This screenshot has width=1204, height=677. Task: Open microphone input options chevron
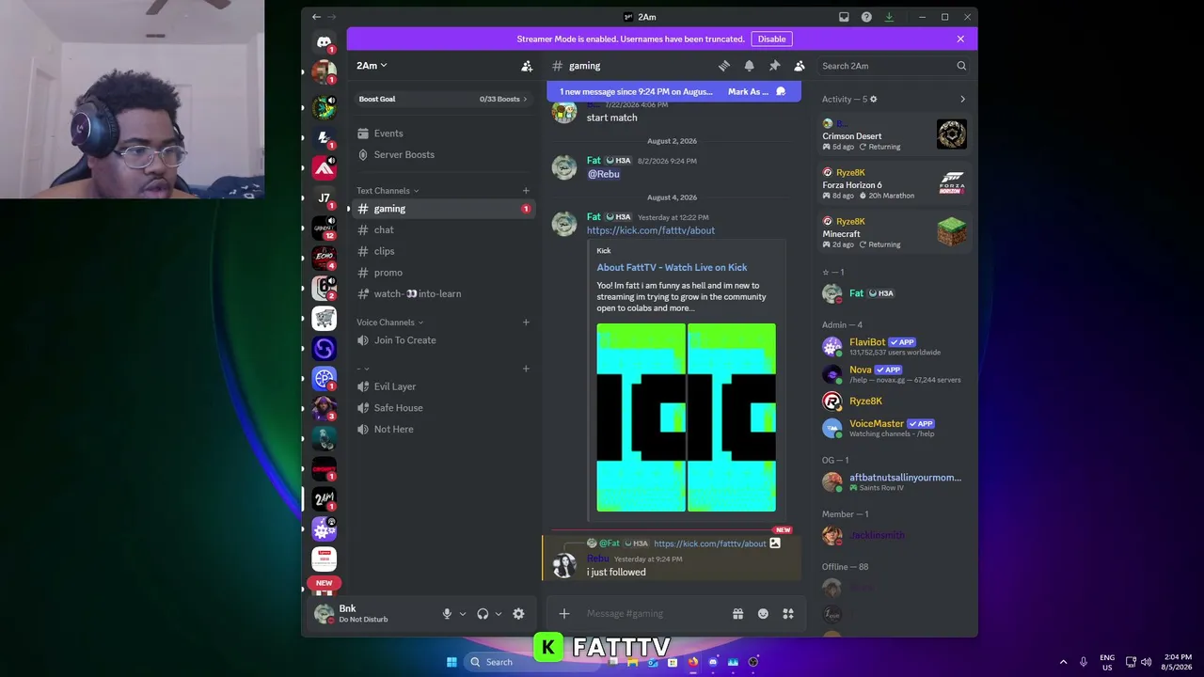click(462, 614)
